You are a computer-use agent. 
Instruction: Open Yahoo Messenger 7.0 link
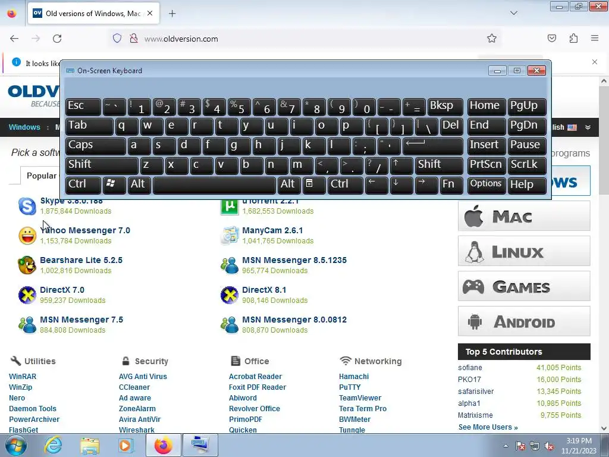85,230
